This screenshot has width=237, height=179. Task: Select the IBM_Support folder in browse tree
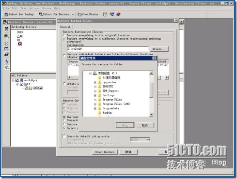point(111,91)
